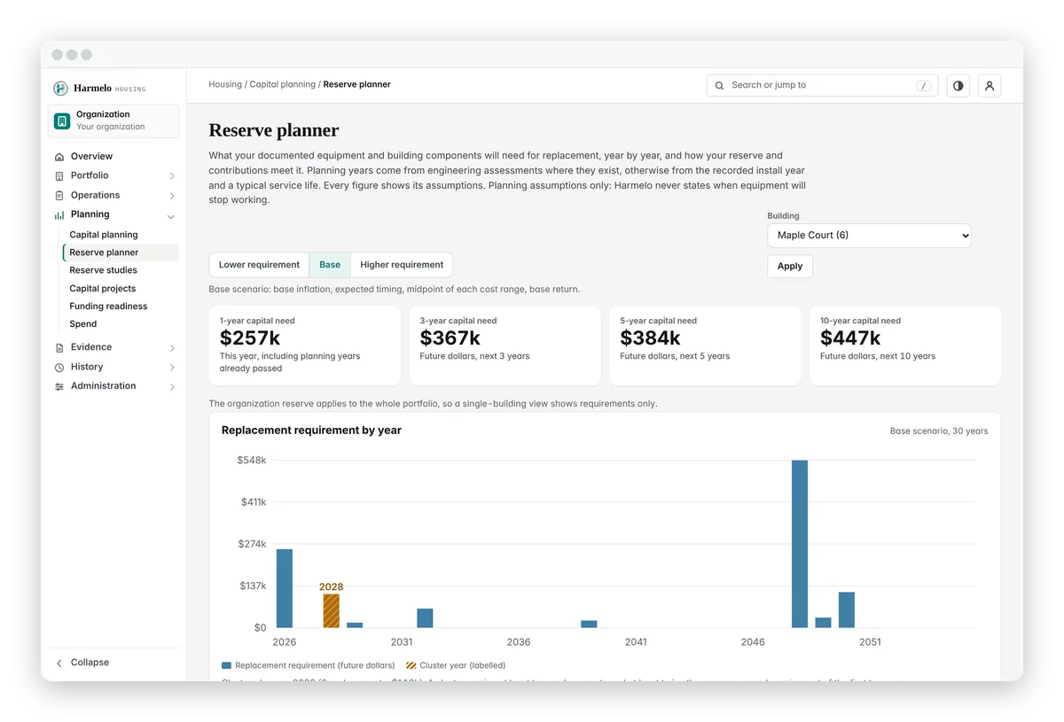This screenshot has height=722, width=1064.
Task: Click the Operations clipboard icon
Action: coord(59,196)
